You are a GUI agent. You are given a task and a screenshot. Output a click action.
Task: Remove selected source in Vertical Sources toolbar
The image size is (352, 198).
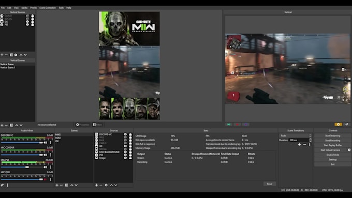(x=6, y=55)
